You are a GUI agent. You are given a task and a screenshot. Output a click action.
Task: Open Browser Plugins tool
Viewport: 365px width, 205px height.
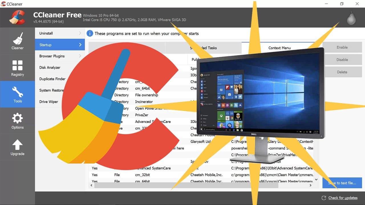point(60,56)
